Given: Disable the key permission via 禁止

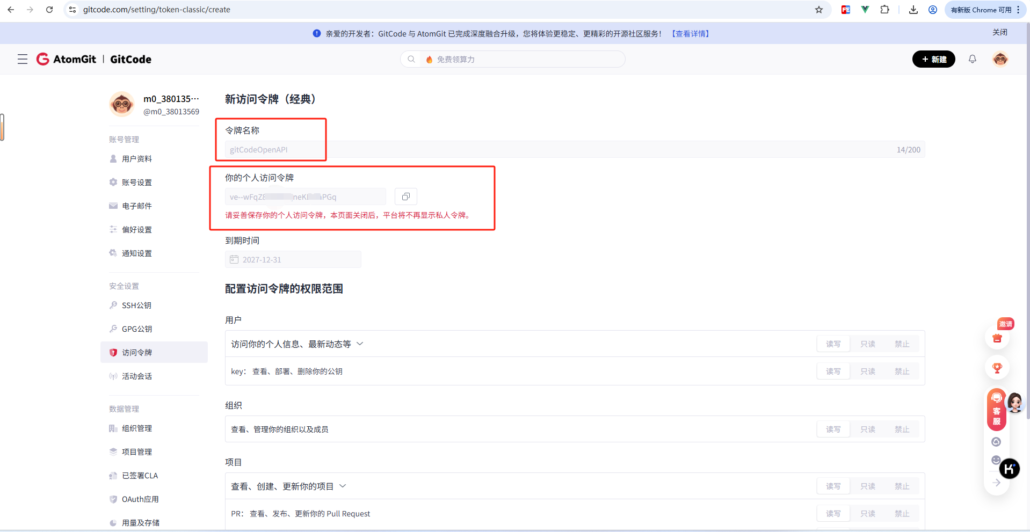Looking at the screenshot, I should pos(902,371).
